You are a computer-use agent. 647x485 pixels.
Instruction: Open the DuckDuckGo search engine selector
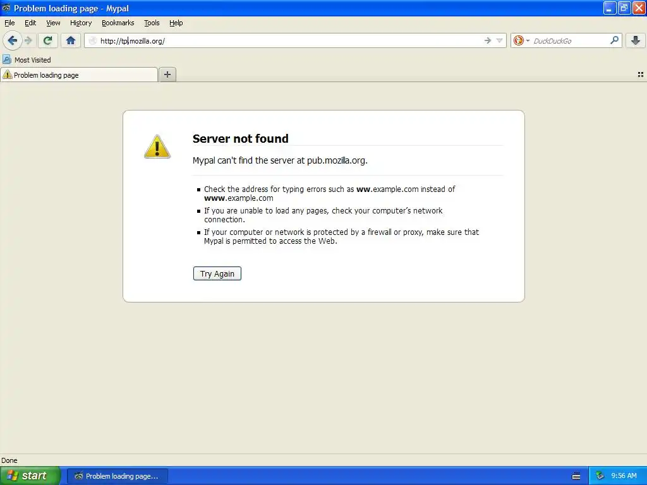[x=521, y=40]
